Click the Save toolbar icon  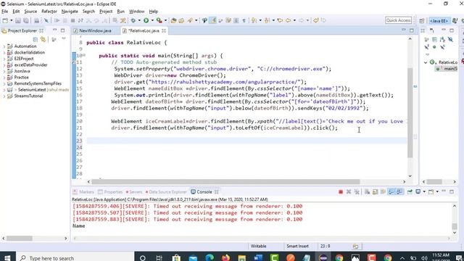pos(18,20)
